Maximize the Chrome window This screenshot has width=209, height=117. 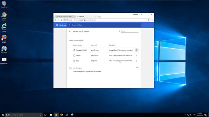coord(147,14)
